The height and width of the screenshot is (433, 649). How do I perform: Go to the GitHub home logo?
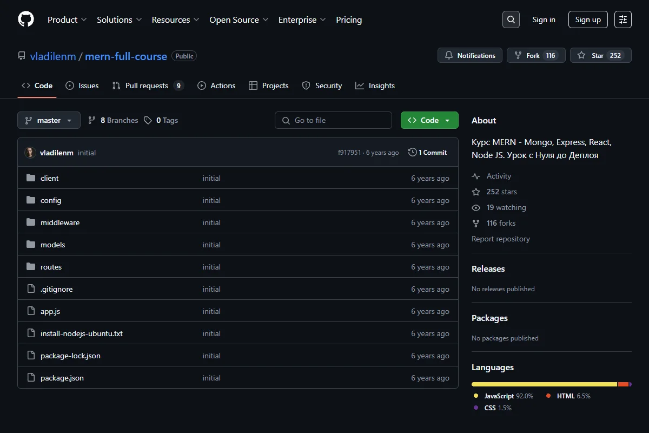26,19
